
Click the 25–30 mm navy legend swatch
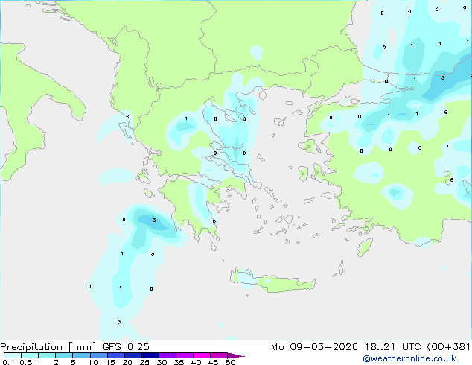click(150, 355)
